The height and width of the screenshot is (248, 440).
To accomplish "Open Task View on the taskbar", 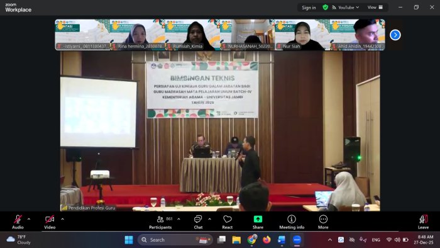I will [222, 240].
